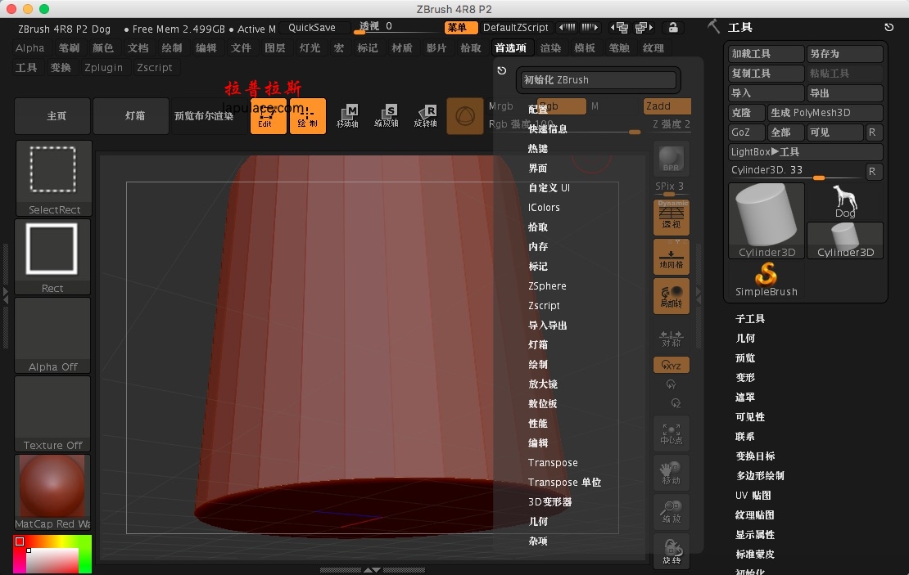Open the SelectRect brush thumbnail
The image size is (909, 575).
tap(52, 177)
